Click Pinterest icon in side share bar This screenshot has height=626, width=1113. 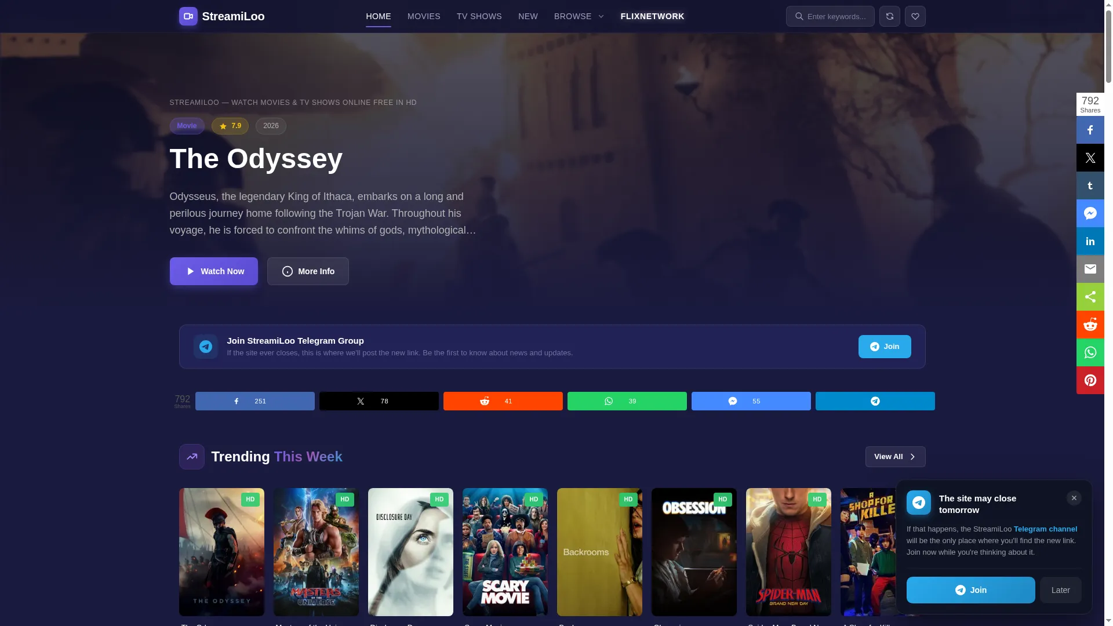pyautogui.click(x=1090, y=380)
